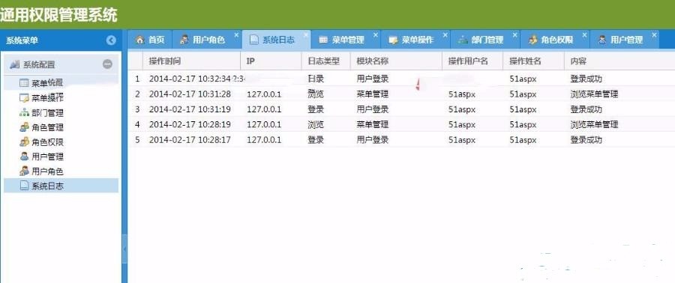Screen dimensions: 675x283
Task: Switch to the 菜单管理 tab
Action: 346,40
